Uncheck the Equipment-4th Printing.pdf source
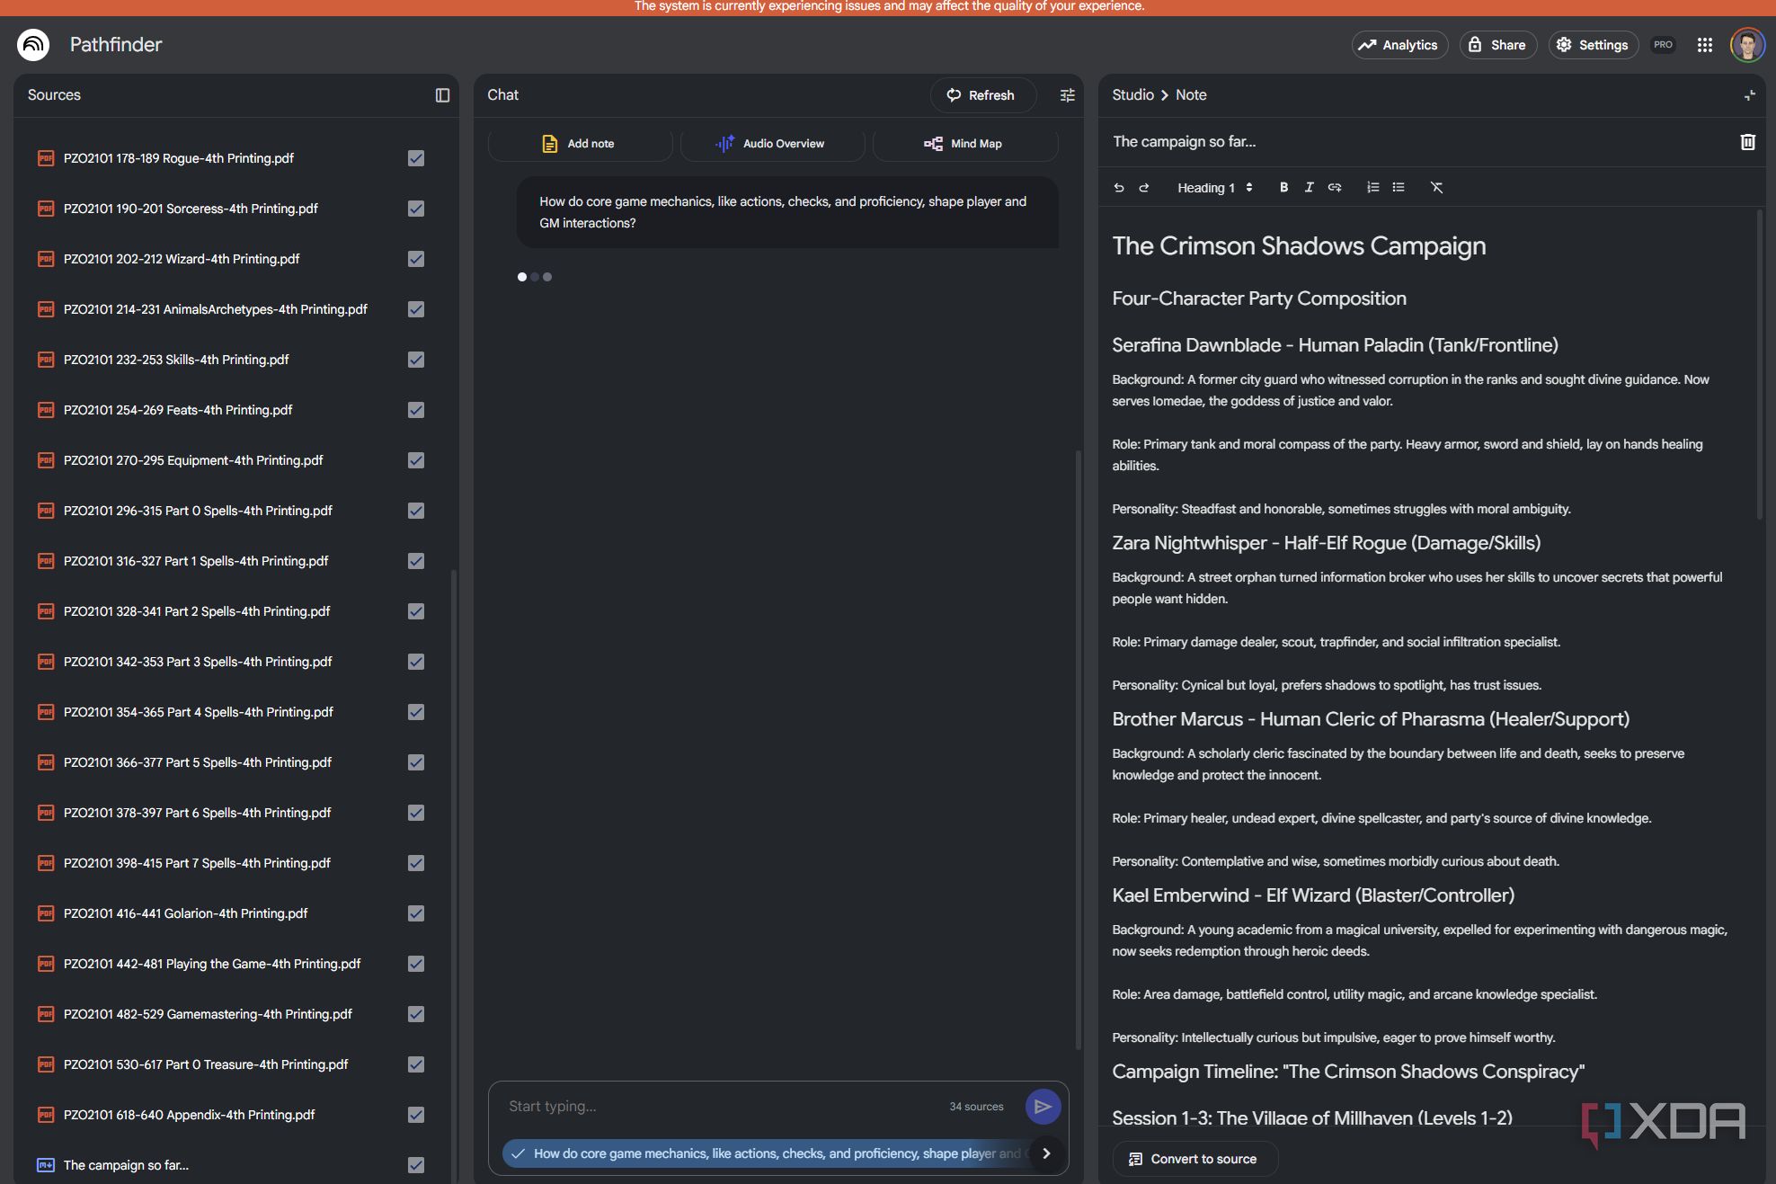The image size is (1776, 1184). (416, 460)
